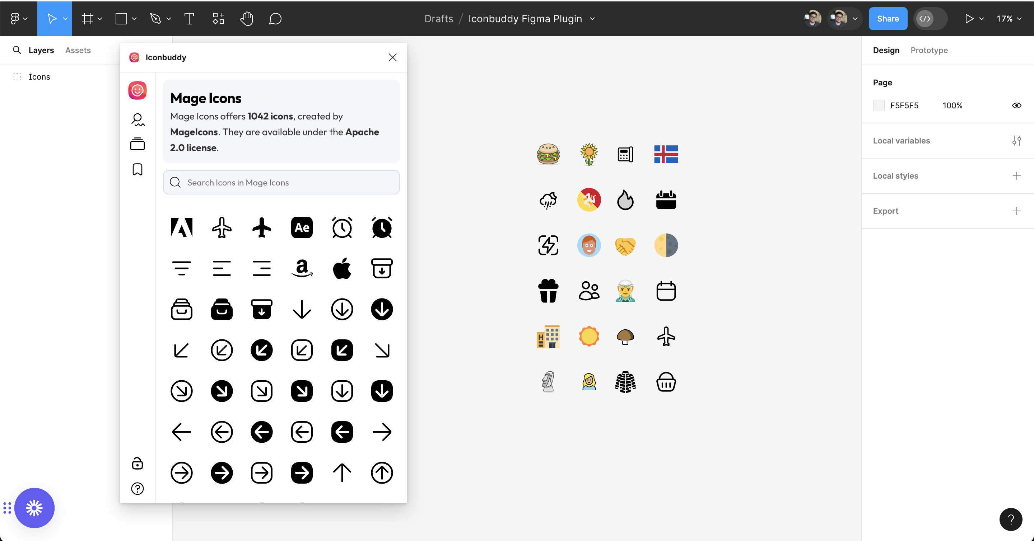Open Iconbuddy help question icon
The image size is (1034, 541).
pyautogui.click(x=137, y=489)
